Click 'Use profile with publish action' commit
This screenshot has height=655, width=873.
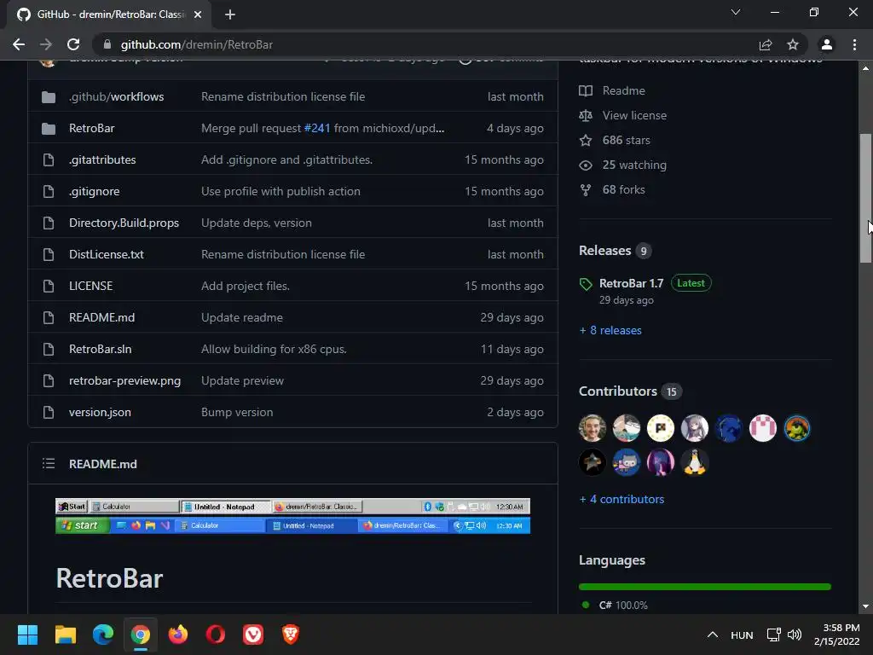point(280,191)
